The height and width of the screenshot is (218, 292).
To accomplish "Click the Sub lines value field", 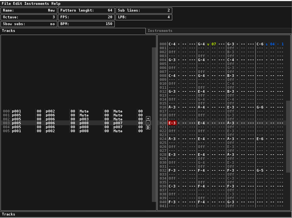I will (144, 10).
